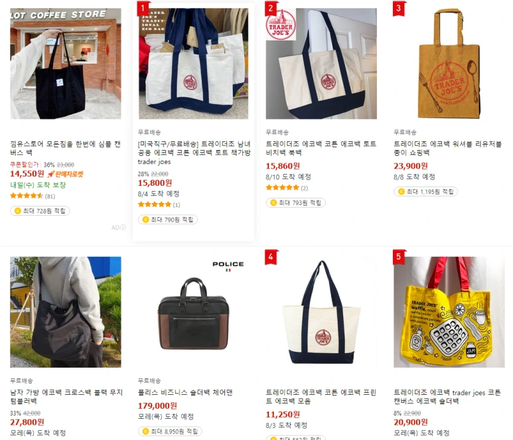
Task: Open 낌유스토어 simple canvas bag title link
Action: [x=66, y=148]
